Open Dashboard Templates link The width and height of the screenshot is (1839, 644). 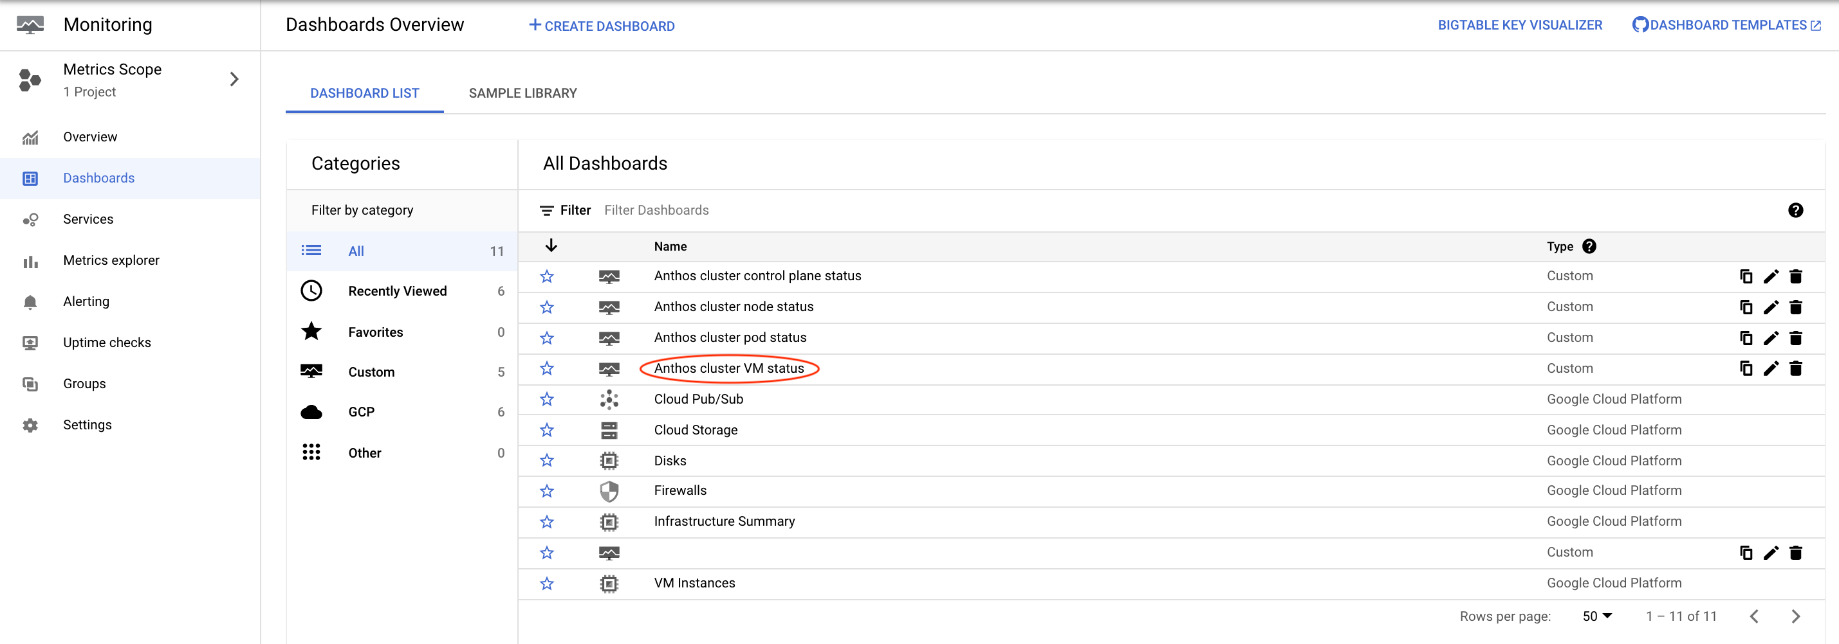tap(1724, 25)
